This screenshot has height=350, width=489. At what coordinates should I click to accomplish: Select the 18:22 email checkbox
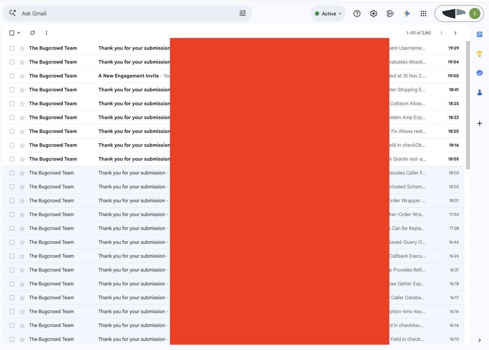point(12,117)
